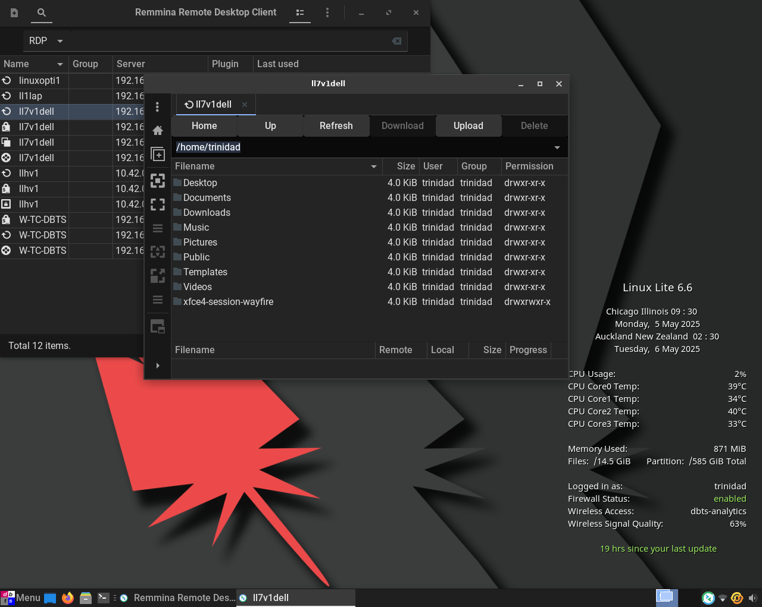Select the Pictures folder
This screenshot has height=607, width=762.
[370, 243]
